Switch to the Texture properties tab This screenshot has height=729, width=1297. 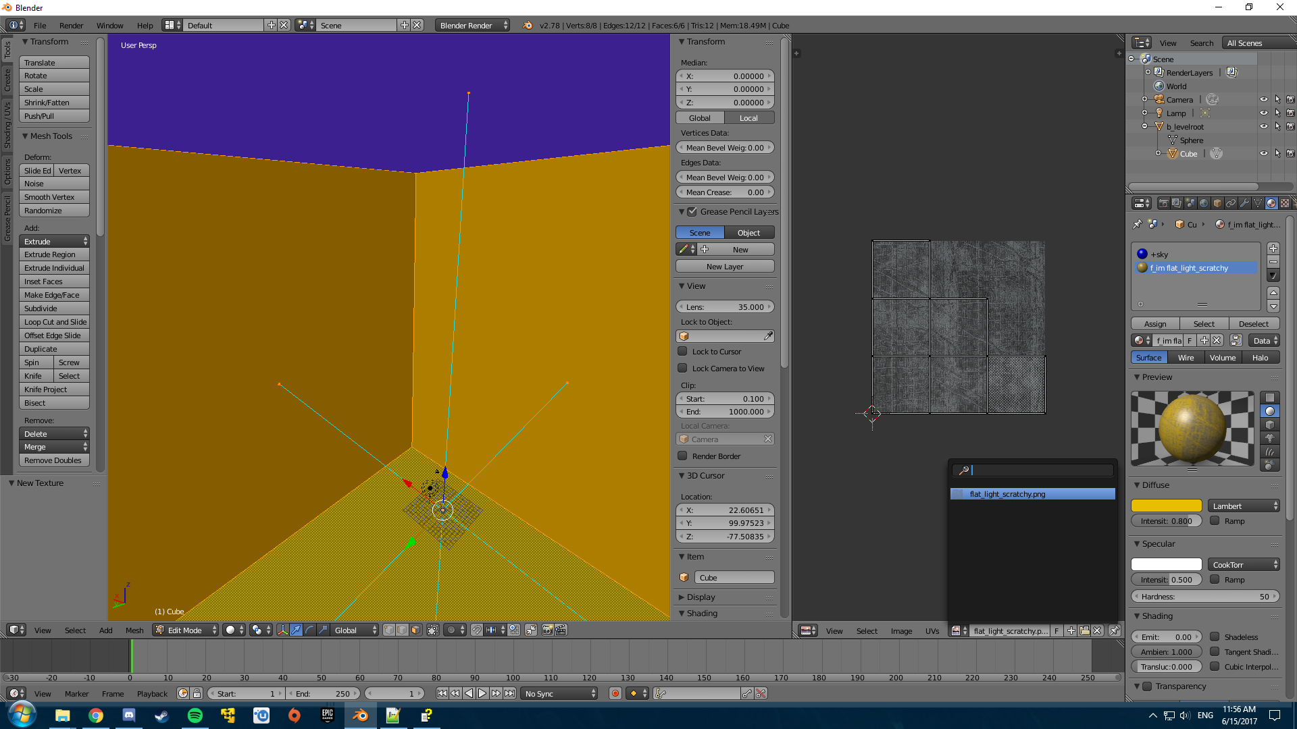(x=1284, y=203)
